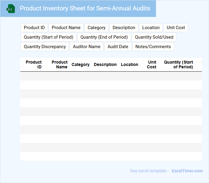The image size is (209, 183).
Task: Select the Product ID tag
Action: [34, 28]
